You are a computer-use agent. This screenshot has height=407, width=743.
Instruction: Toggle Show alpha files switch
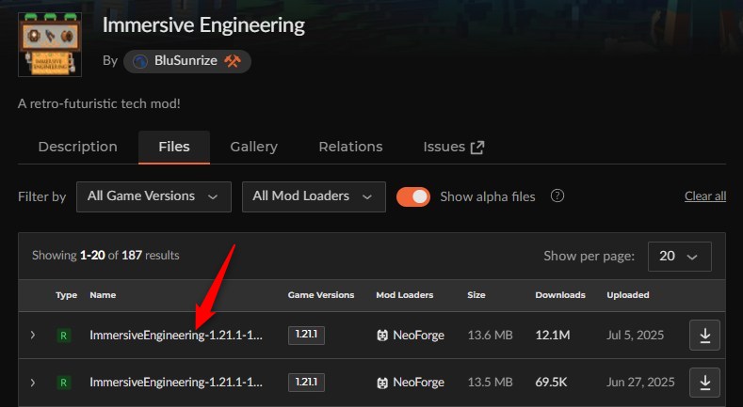[x=413, y=196]
